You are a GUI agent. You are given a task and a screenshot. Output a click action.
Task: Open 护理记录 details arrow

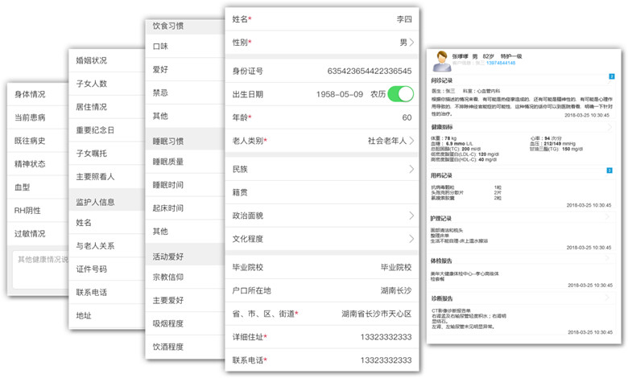(x=609, y=218)
